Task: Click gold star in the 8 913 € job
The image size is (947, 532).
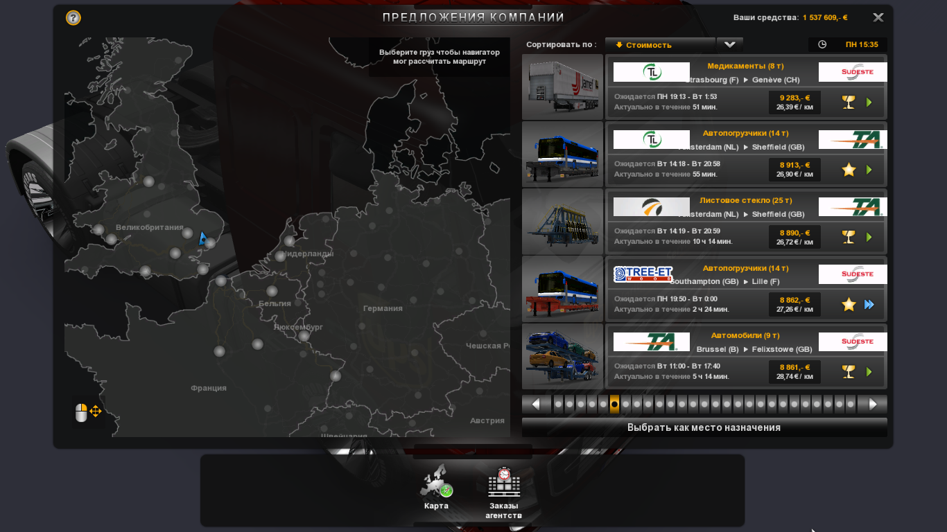Action: tap(849, 170)
